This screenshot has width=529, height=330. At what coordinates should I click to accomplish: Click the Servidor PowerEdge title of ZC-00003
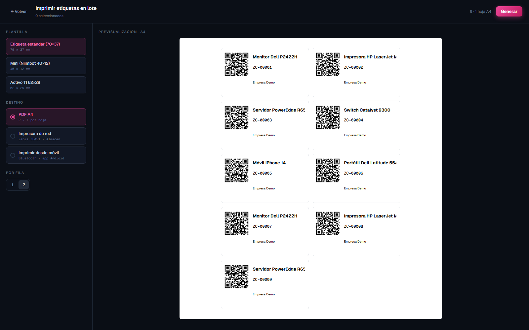[279, 110]
